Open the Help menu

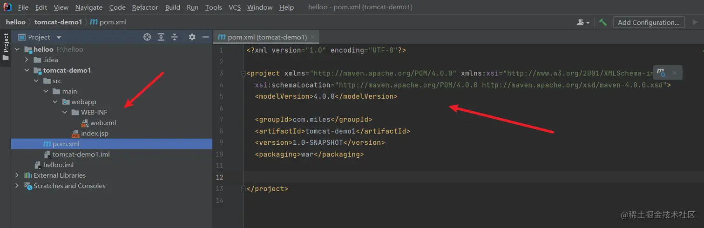[x=286, y=7]
